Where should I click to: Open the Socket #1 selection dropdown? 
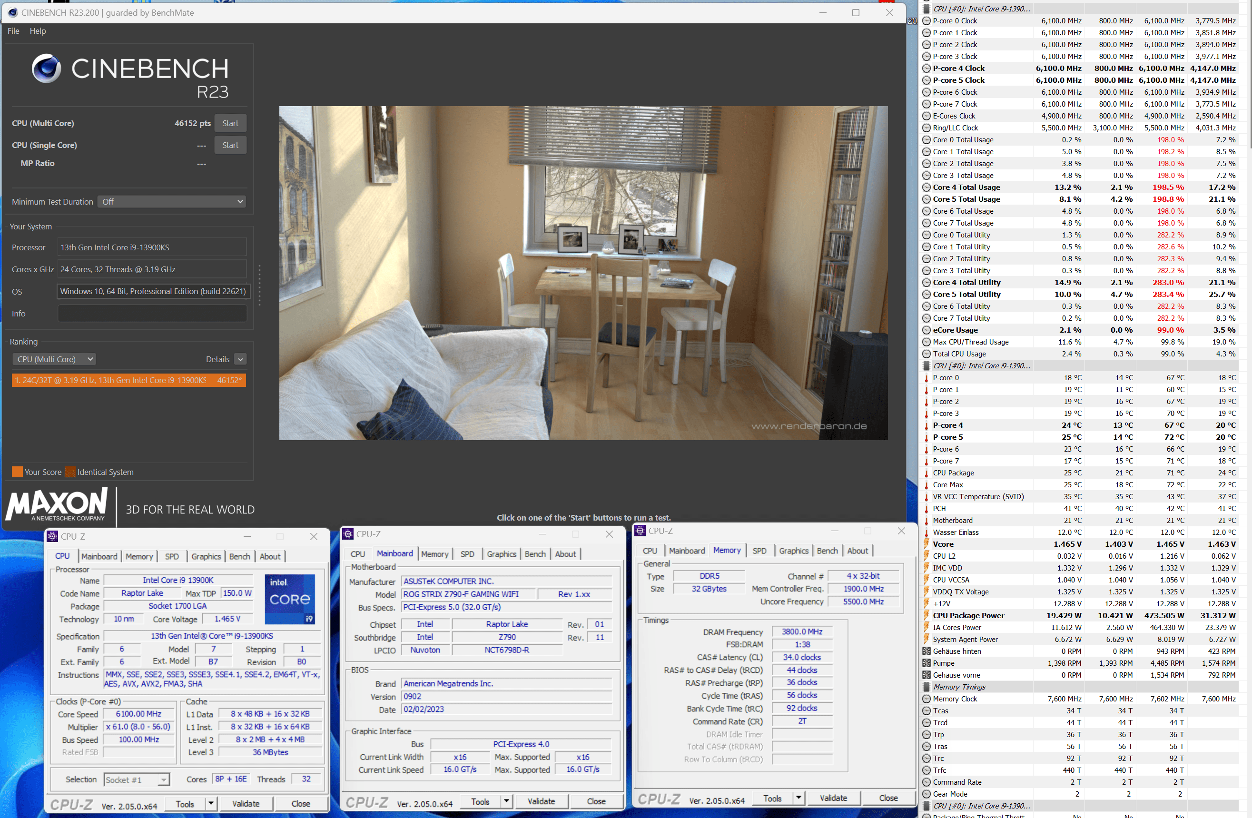(x=137, y=779)
